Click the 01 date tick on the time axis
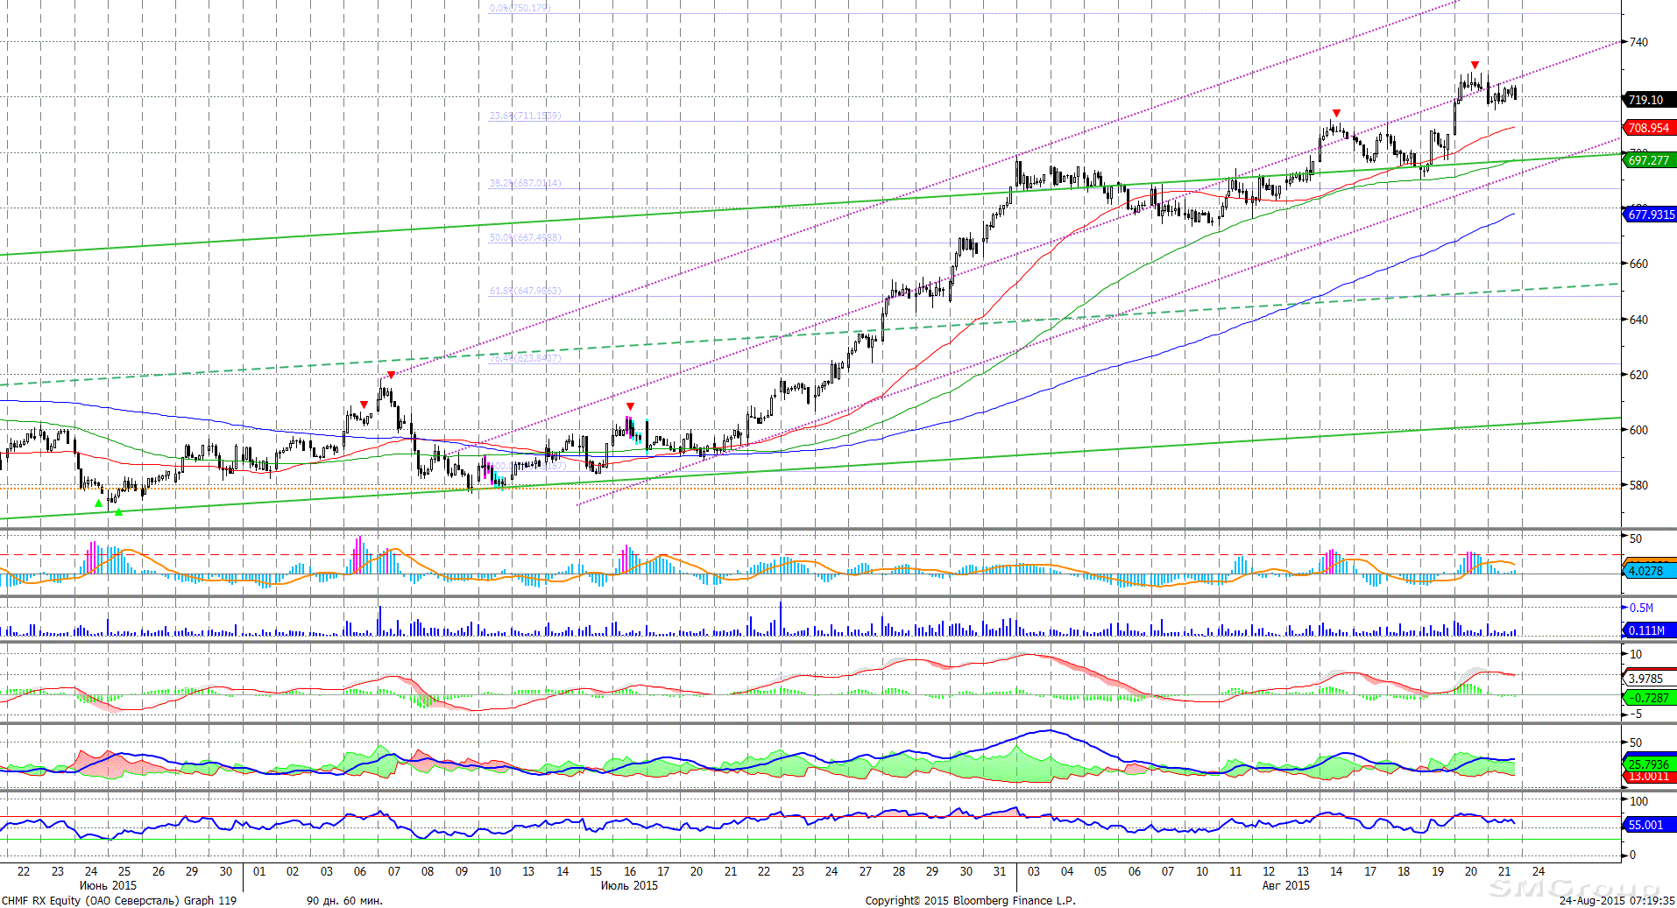The image size is (1677, 908). [x=259, y=871]
